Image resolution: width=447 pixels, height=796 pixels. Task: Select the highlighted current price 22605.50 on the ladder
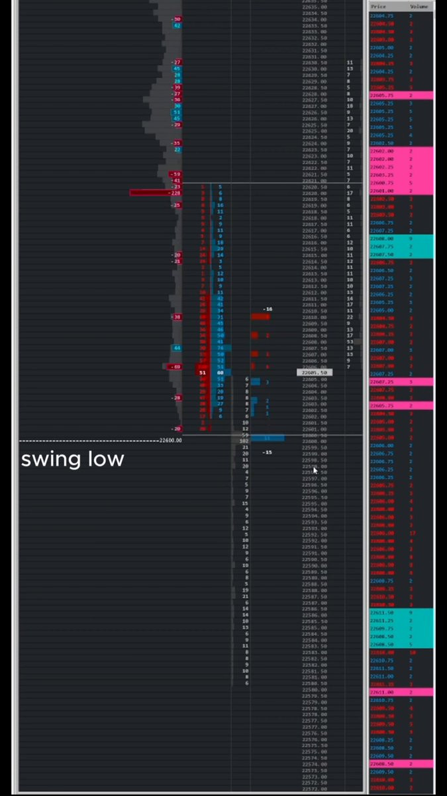[x=314, y=373]
